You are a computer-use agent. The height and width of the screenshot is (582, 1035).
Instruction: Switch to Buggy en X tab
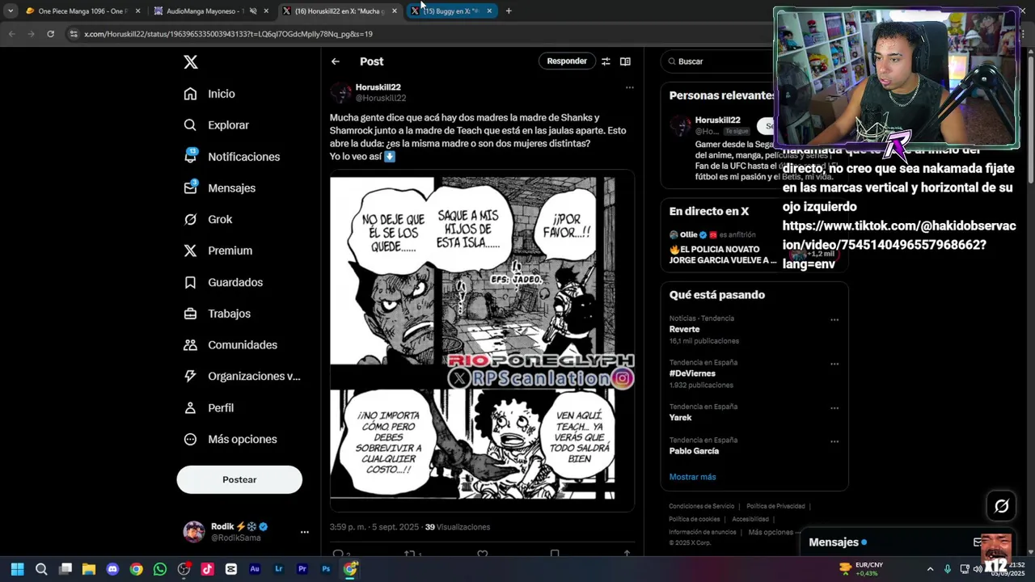click(x=450, y=11)
